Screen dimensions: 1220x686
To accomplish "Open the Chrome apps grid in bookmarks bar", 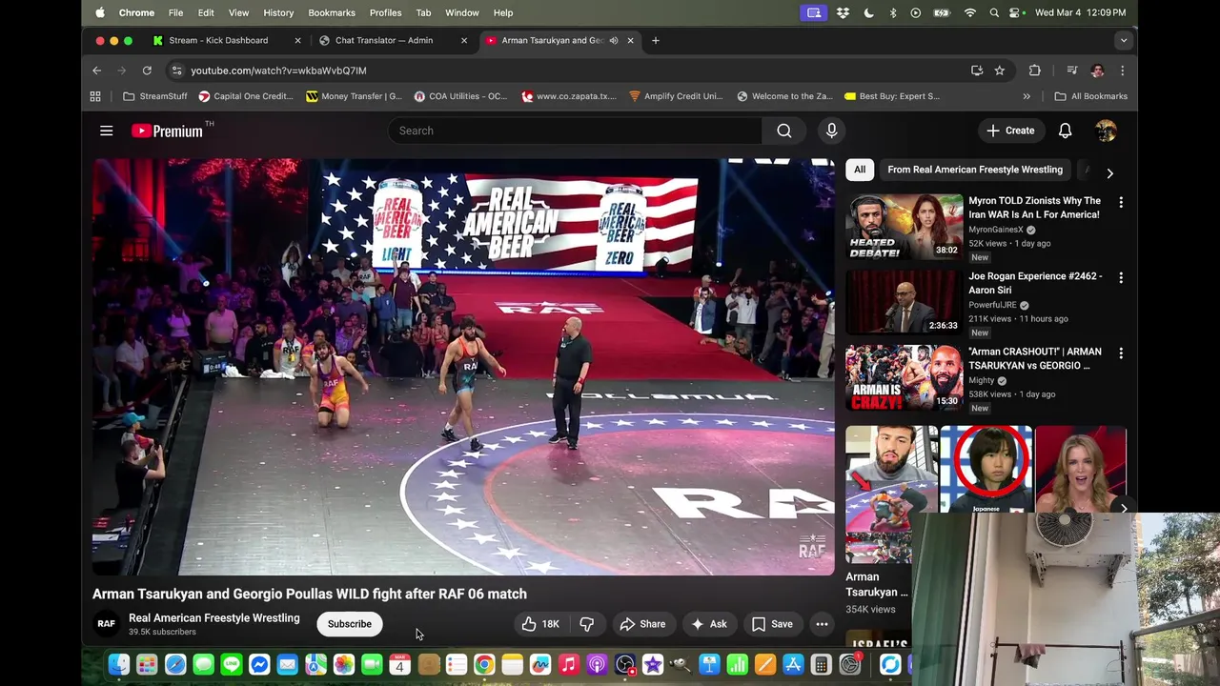I will 95,96.
